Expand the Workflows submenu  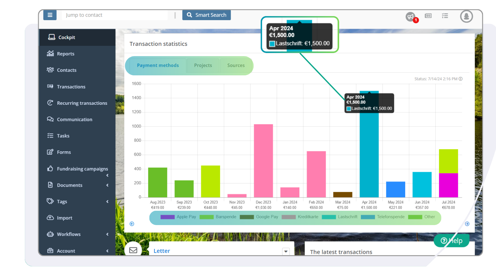tap(108, 234)
